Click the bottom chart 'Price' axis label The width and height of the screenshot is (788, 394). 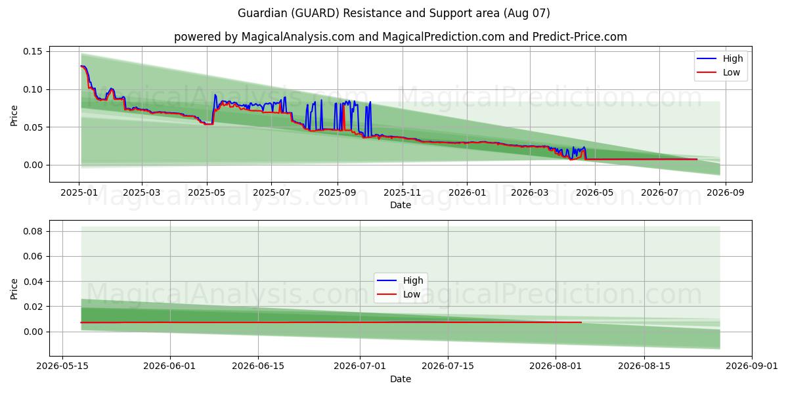[x=14, y=288]
